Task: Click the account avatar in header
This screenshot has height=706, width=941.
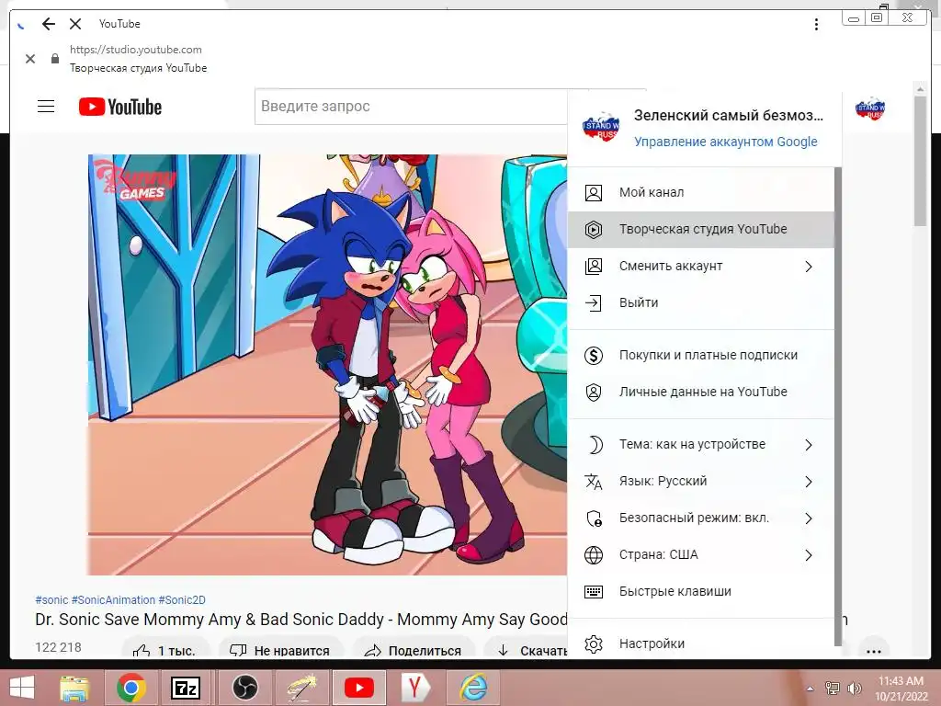Action: 870,108
